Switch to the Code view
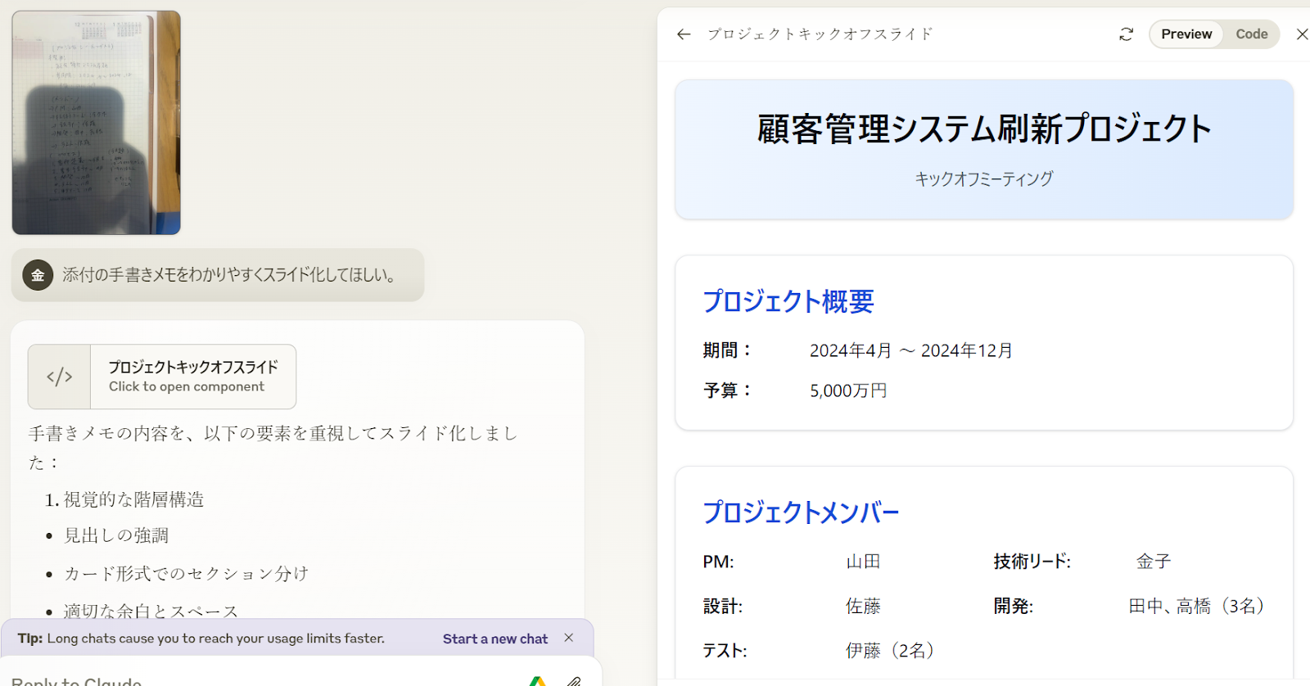The width and height of the screenshot is (1310, 686). [x=1251, y=34]
